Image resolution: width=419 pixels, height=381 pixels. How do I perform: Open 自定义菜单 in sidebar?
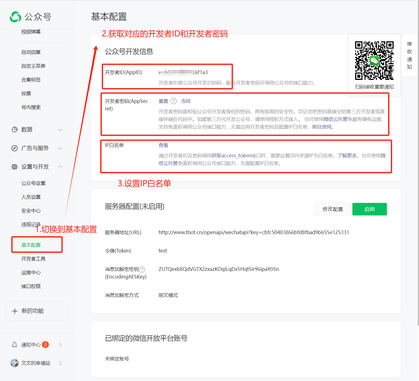33,66
